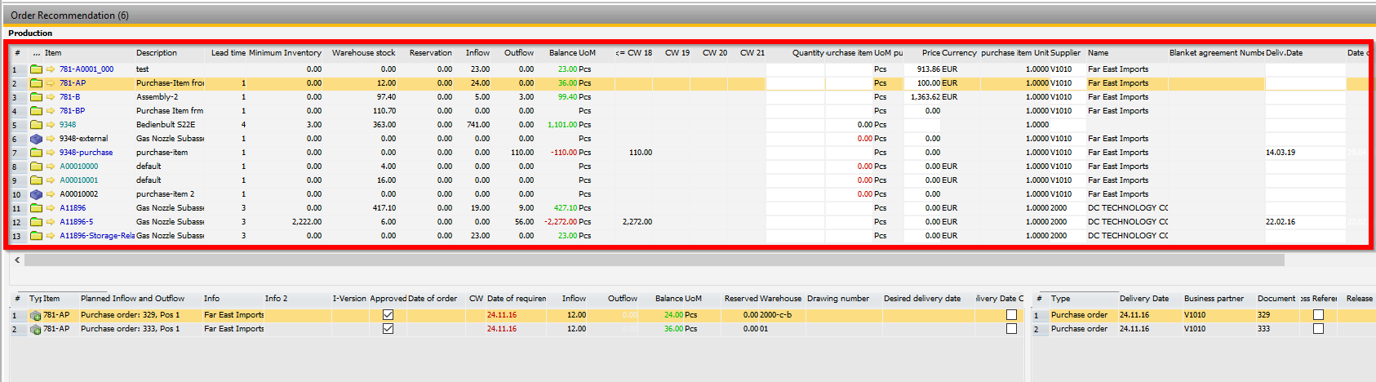Toggle Approved checkbox for Purchase order 333
Screen dimensions: 1376x382
(x=388, y=329)
